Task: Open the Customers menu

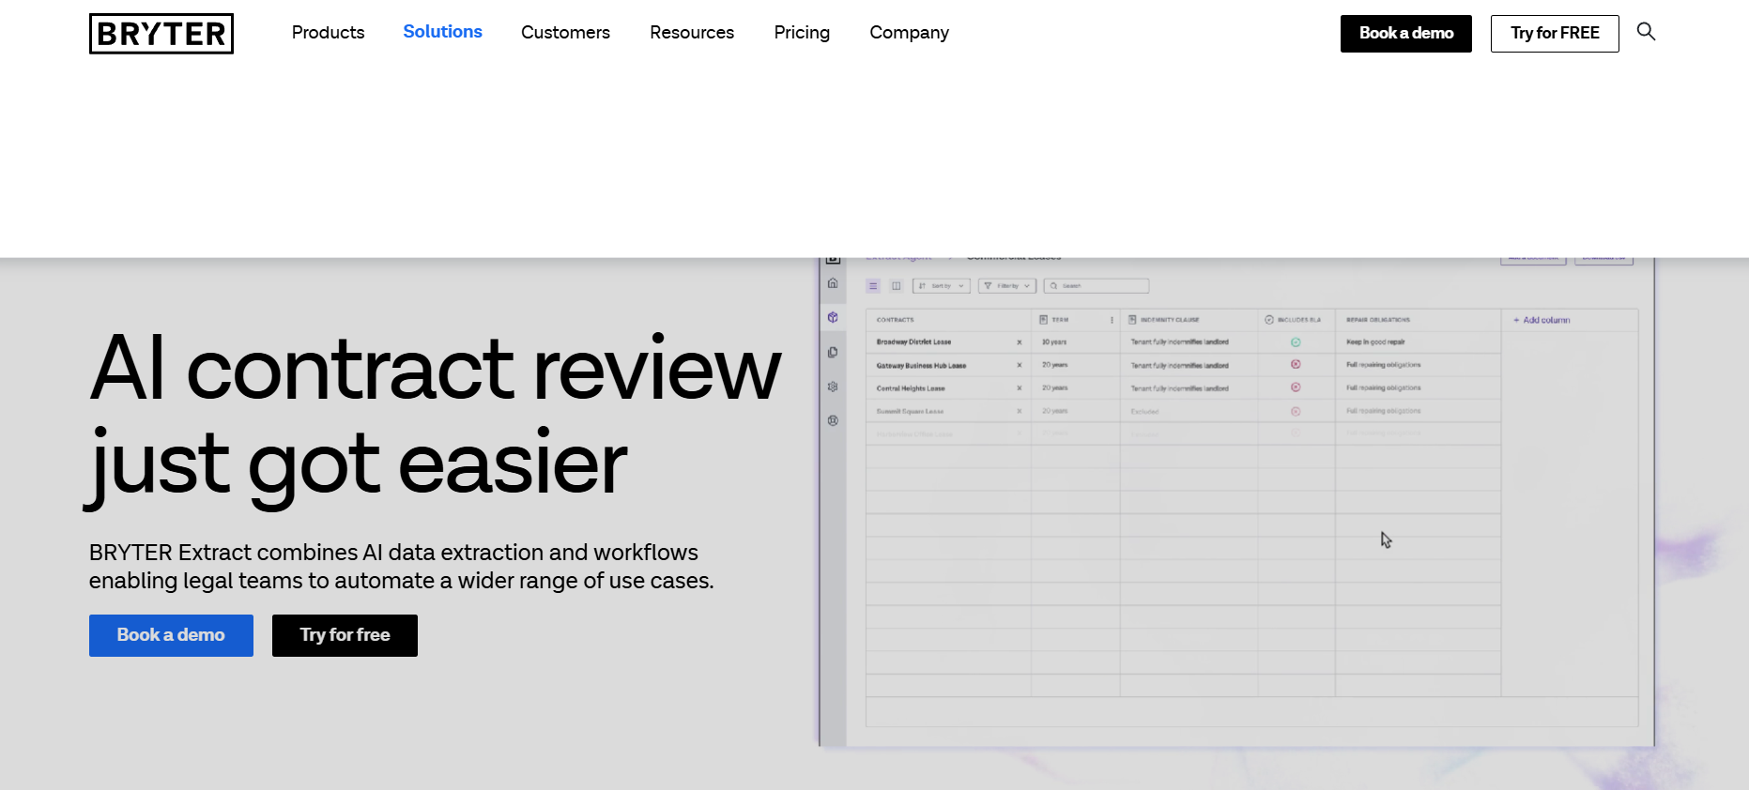Action: coord(565,33)
